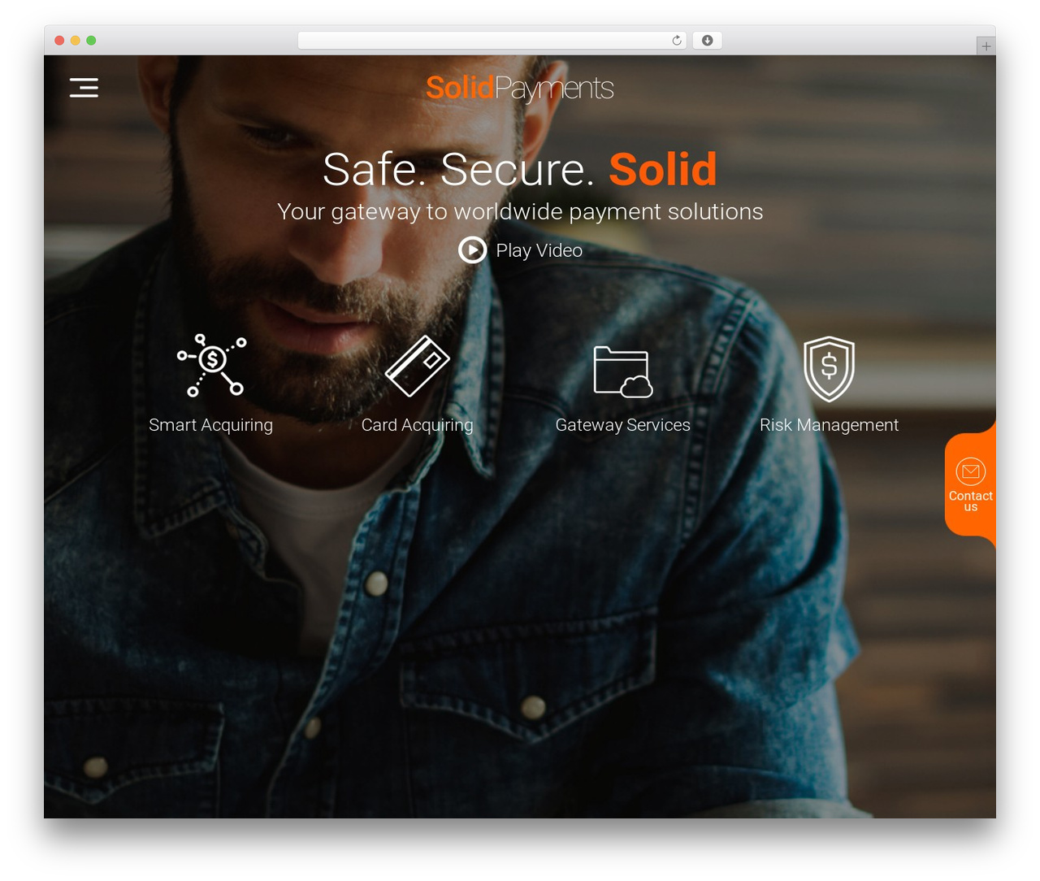Reload the page with the refresh icon
This screenshot has width=1040, height=881.
coord(677,41)
